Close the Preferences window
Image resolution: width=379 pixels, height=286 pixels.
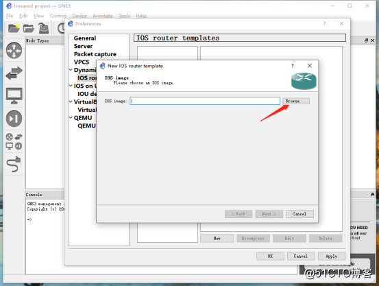click(341, 23)
